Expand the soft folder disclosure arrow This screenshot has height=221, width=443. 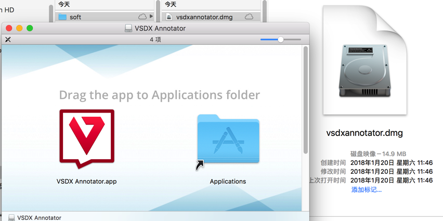point(151,17)
